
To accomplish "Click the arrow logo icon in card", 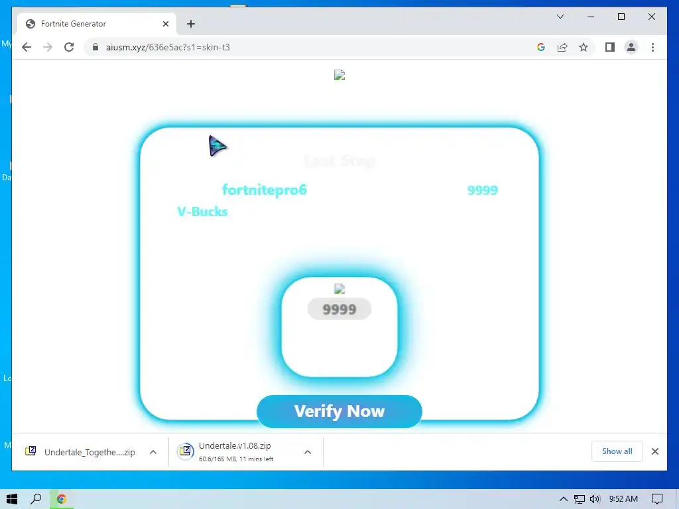I will point(217,146).
